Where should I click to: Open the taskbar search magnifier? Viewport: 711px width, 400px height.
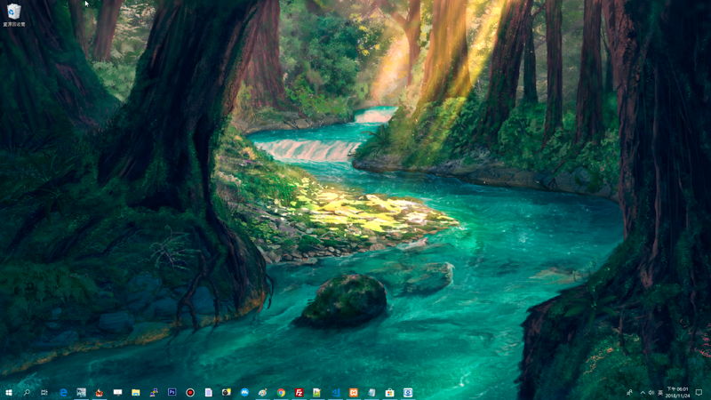point(27,392)
